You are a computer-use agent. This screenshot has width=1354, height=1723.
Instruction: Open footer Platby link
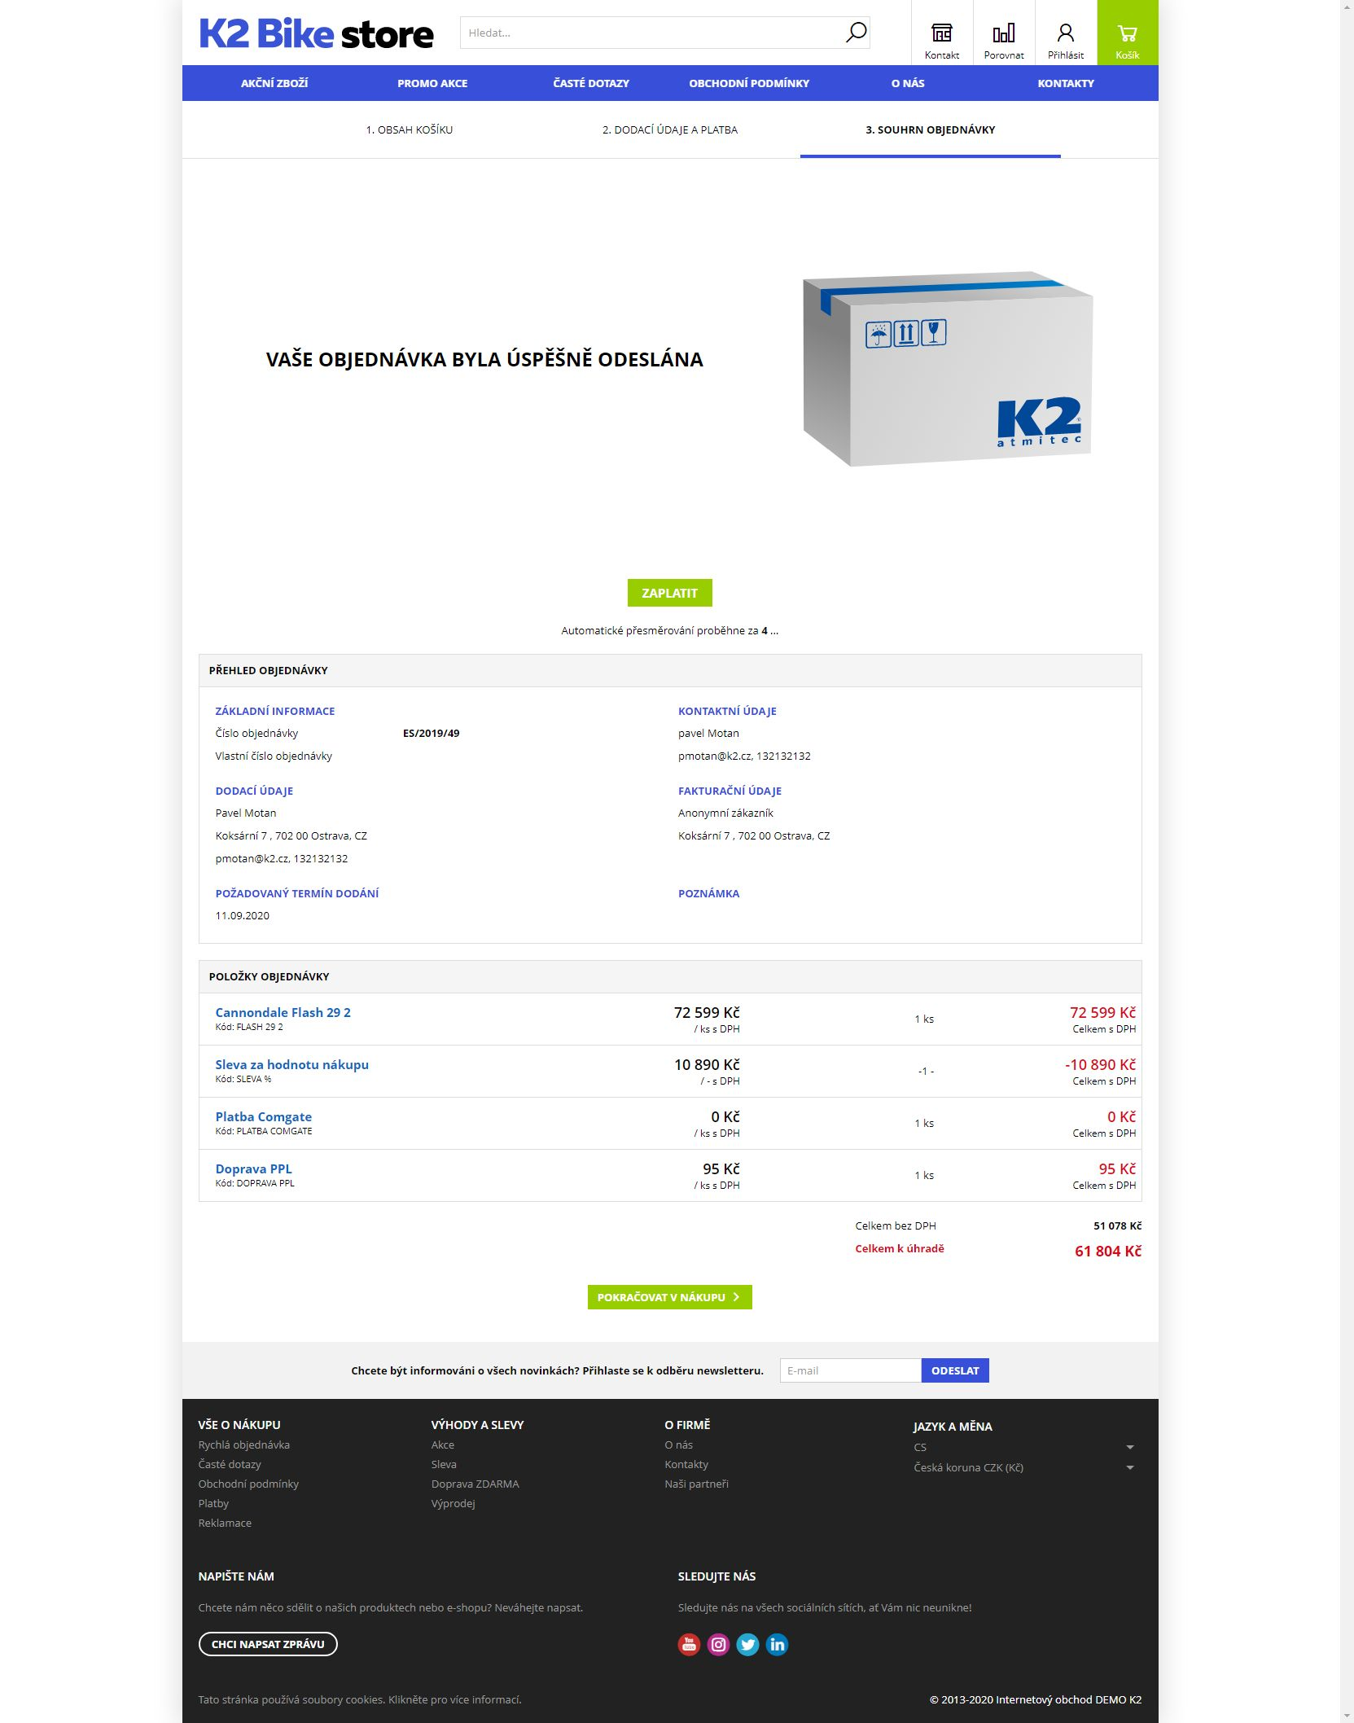pyautogui.click(x=213, y=1503)
